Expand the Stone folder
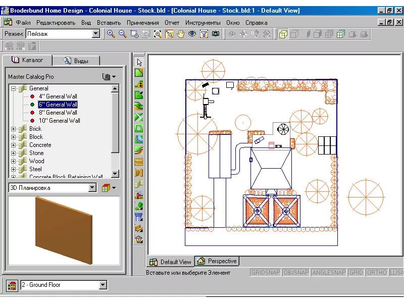The width and height of the screenshot is (404, 303). 13,153
